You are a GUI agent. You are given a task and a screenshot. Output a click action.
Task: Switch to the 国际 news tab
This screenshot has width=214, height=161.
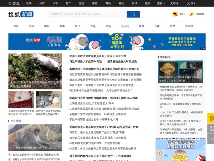pos(47,26)
